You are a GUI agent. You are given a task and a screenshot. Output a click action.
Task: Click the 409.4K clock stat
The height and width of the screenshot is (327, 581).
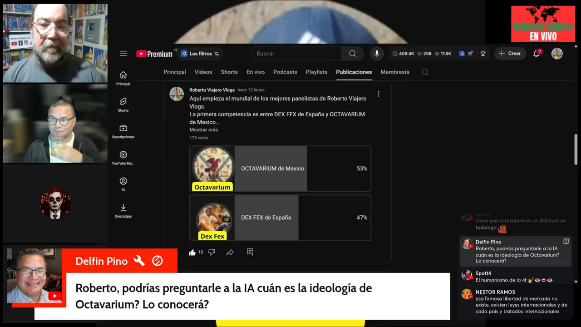click(403, 54)
